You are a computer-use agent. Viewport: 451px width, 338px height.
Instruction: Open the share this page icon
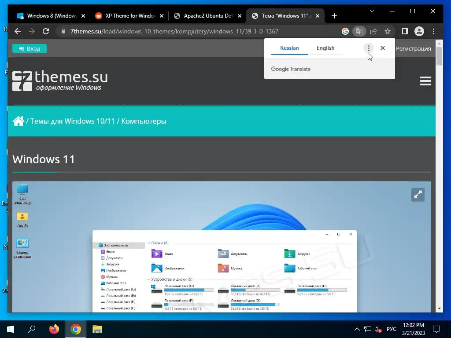(x=373, y=31)
